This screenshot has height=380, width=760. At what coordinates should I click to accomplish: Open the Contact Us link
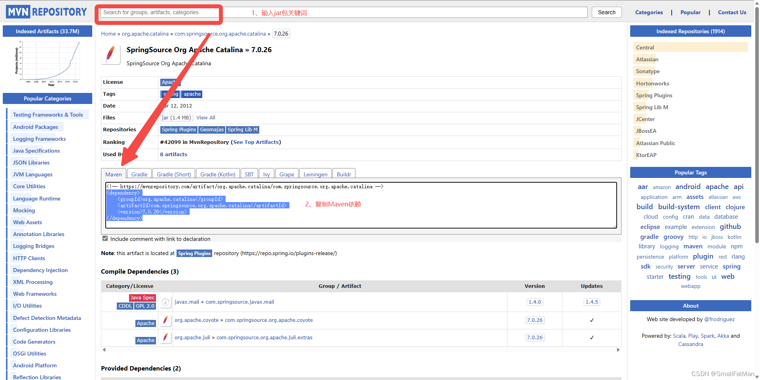click(x=732, y=12)
